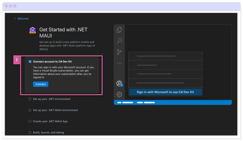Click the Get Started with .NET MAUI heading
Image resolution: width=243 pixels, height=141 pixels.
(63, 33)
